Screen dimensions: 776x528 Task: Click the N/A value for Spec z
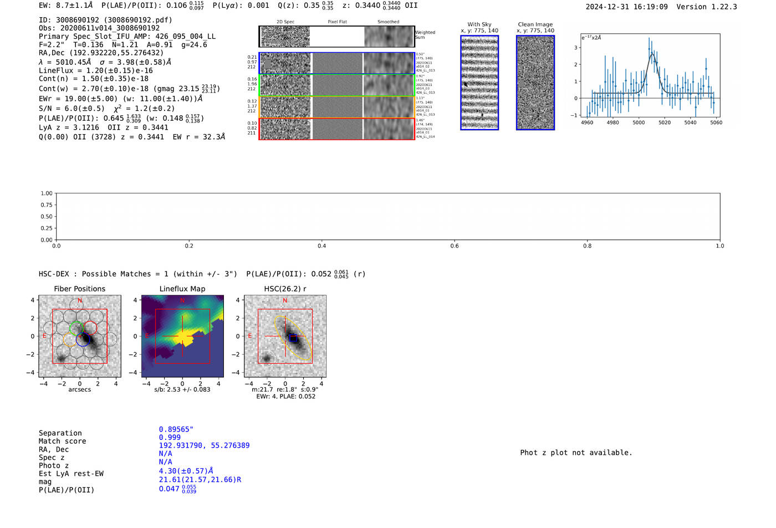pyautogui.click(x=165, y=453)
